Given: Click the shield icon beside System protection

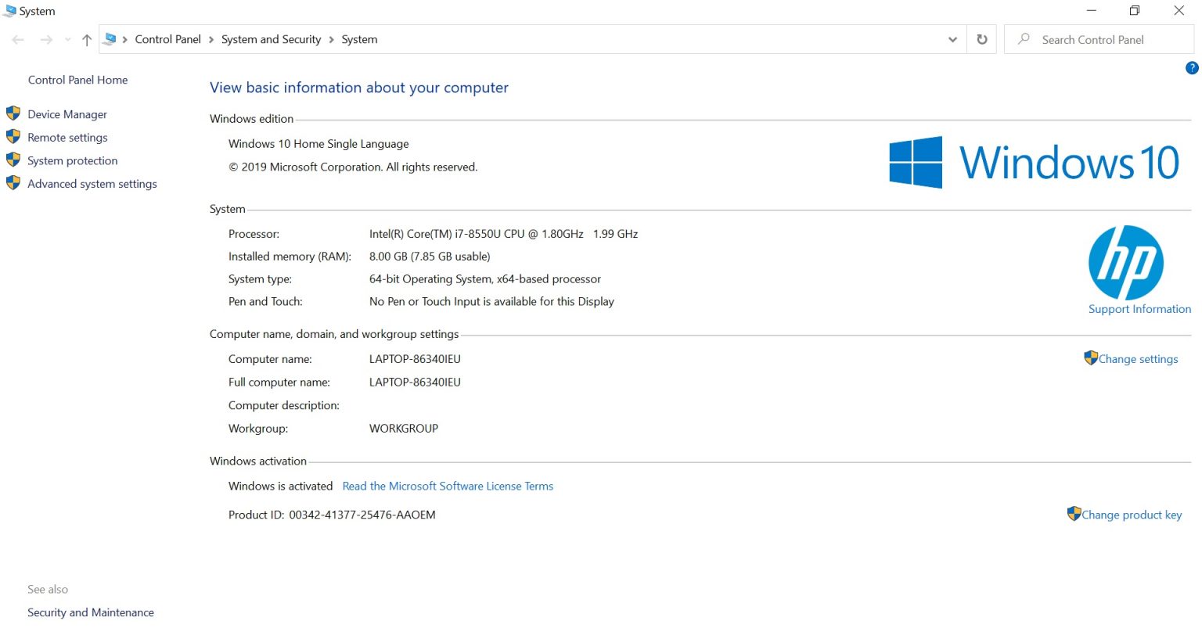Looking at the screenshot, I should tap(13, 160).
